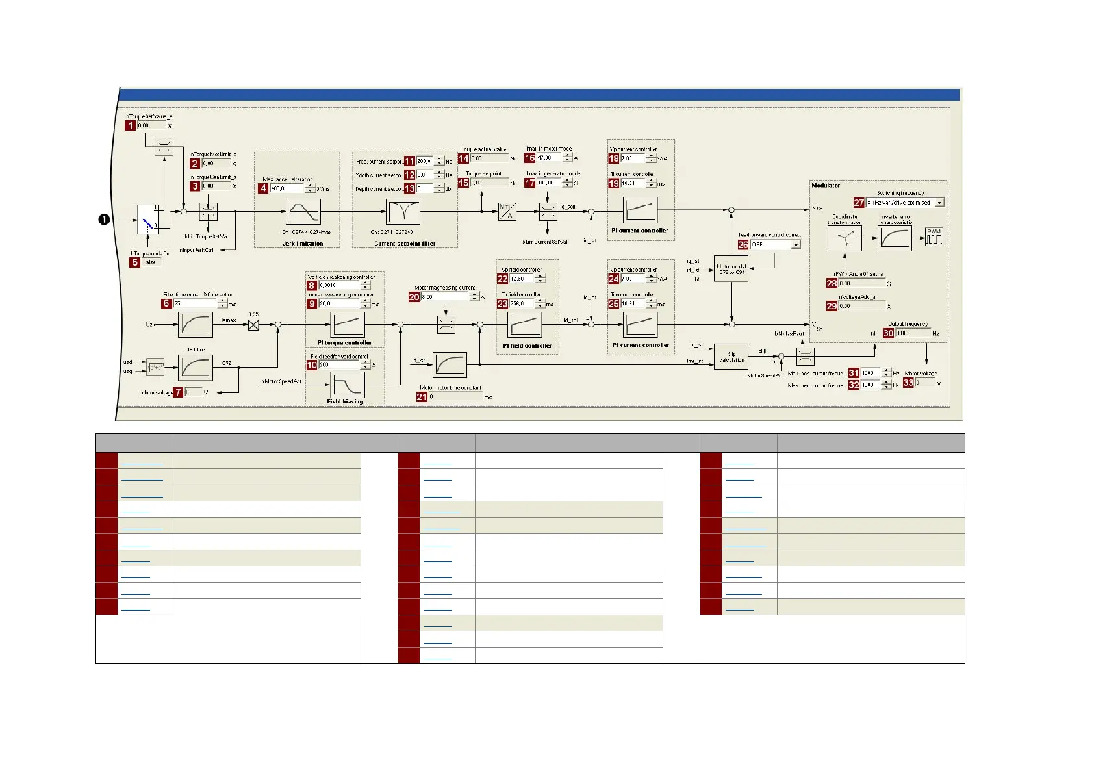The width and height of the screenshot is (1094, 773).
Task: Select the Slip calculation block
Action: coord(731,357)
